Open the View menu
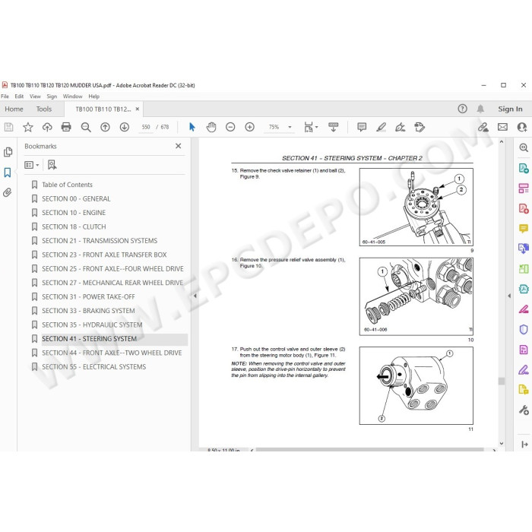The image size is (532, 532). point(35,97)
